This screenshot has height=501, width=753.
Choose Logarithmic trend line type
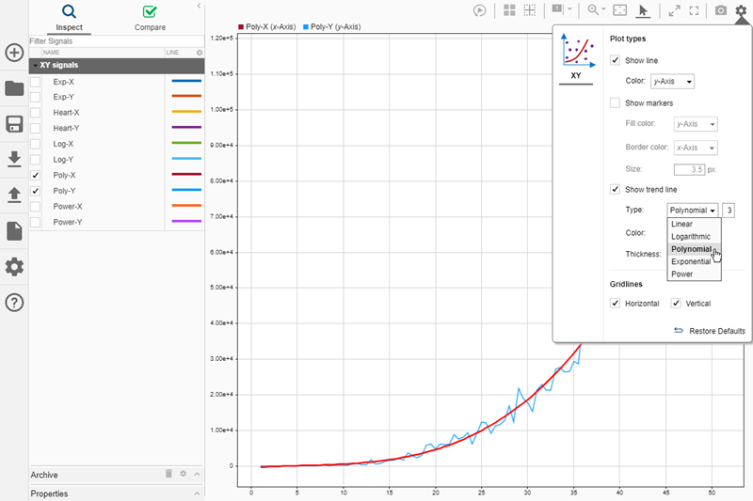[694, 236]
